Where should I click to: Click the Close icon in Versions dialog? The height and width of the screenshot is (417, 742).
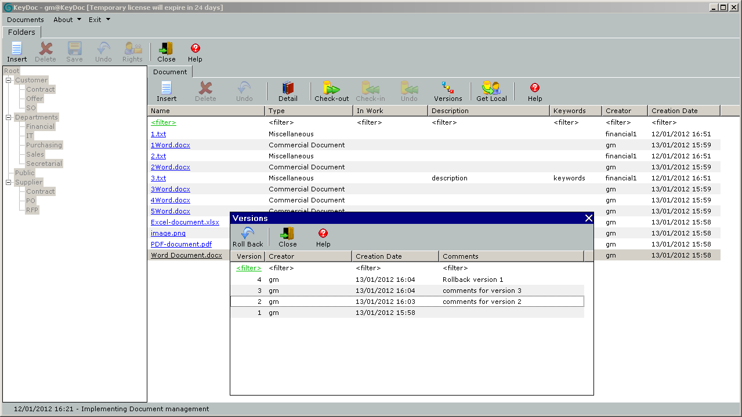click(287, 234)
